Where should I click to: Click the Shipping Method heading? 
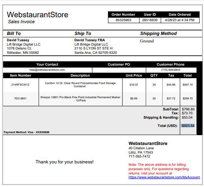158,33
